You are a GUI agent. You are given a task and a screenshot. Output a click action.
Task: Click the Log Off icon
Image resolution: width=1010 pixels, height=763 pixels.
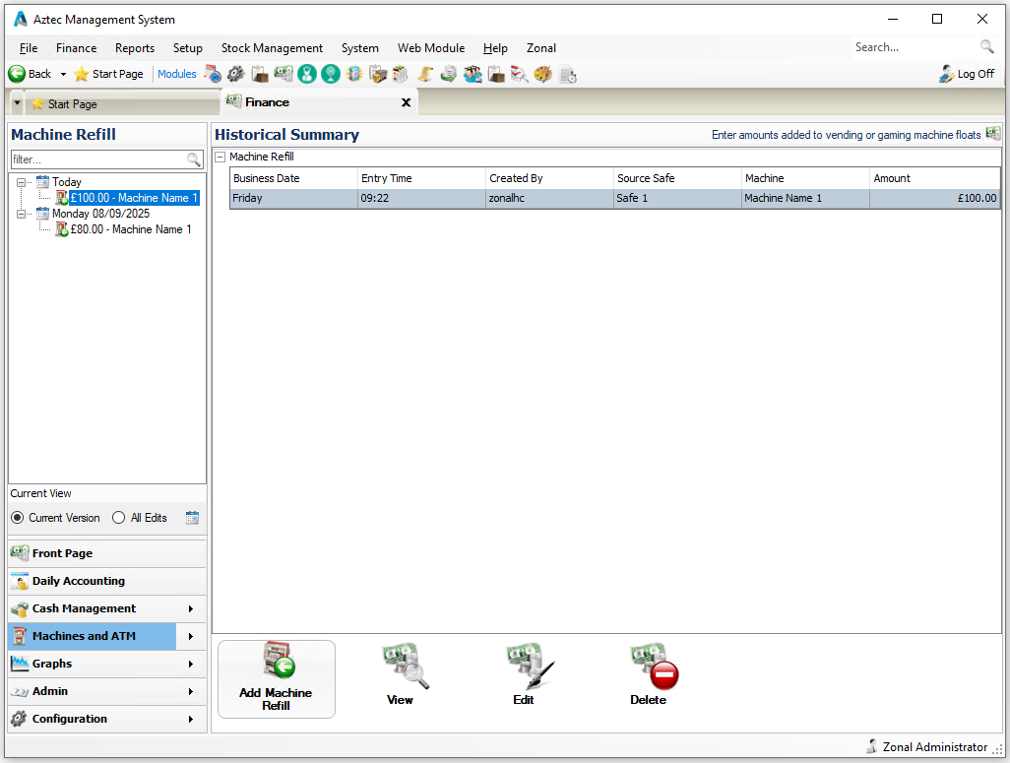[x=946, y=74]
